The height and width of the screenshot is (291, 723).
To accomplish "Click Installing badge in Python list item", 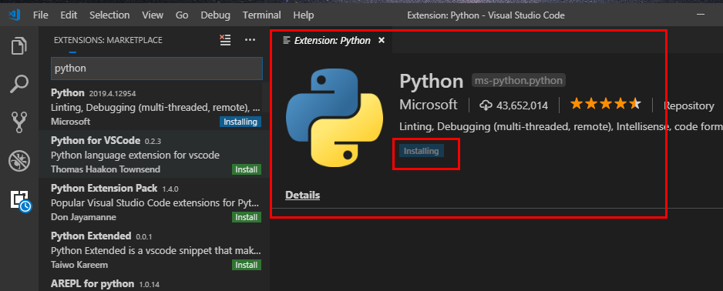I will point(240,122).
